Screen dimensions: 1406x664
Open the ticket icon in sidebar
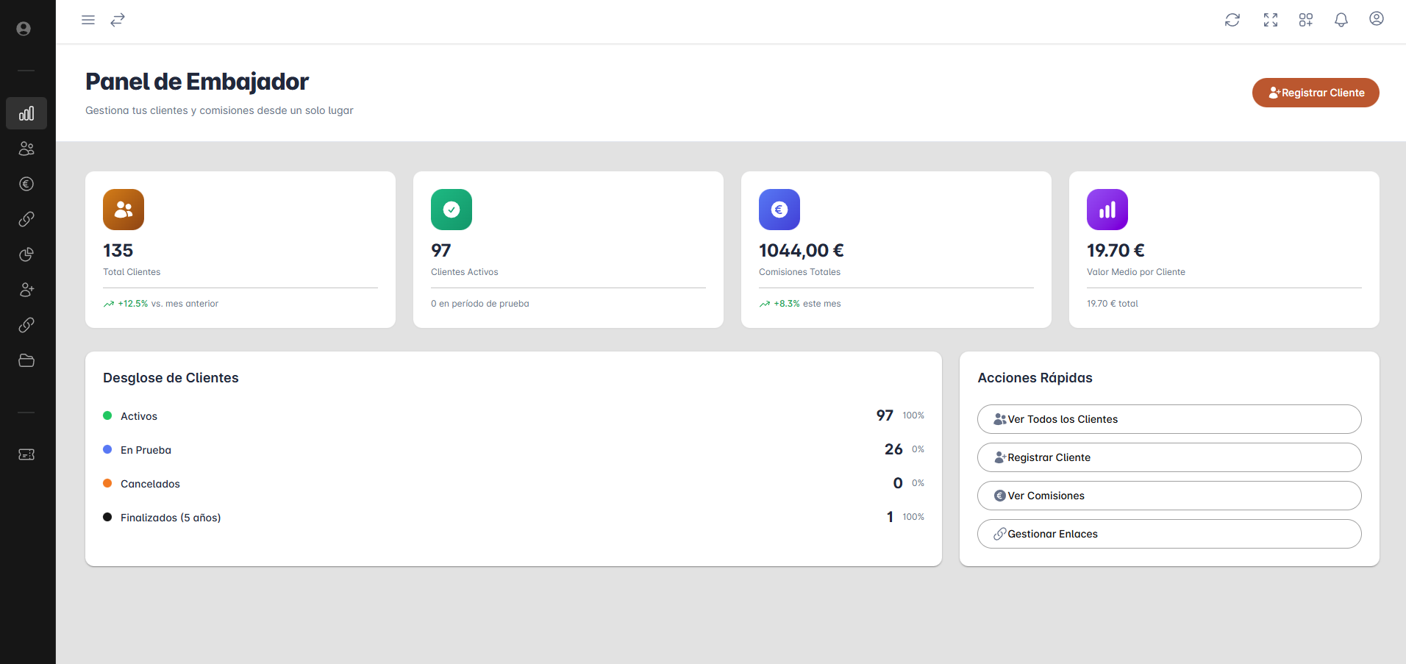26,454
